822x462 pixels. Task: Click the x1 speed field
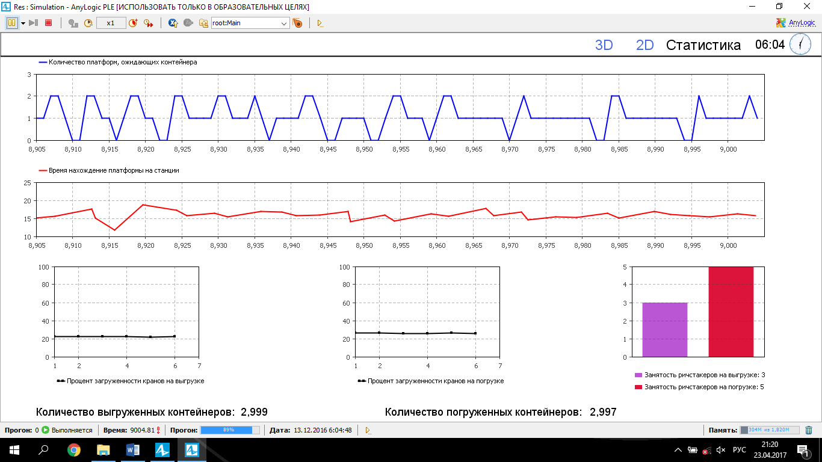tap(111, 23)
